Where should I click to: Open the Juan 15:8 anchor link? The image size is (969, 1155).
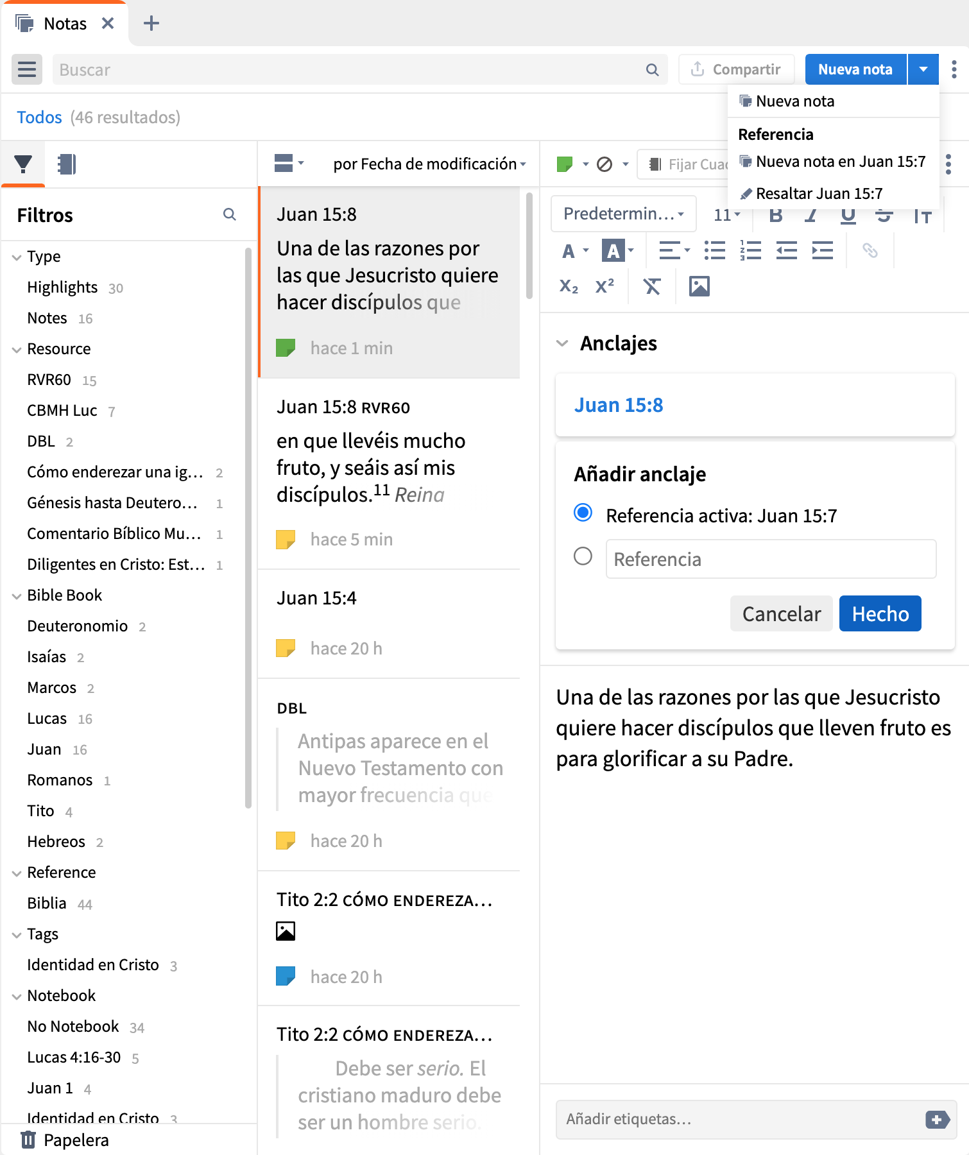(x=619, y=406)
